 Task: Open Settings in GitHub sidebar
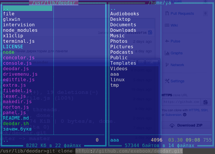point(178,81)
